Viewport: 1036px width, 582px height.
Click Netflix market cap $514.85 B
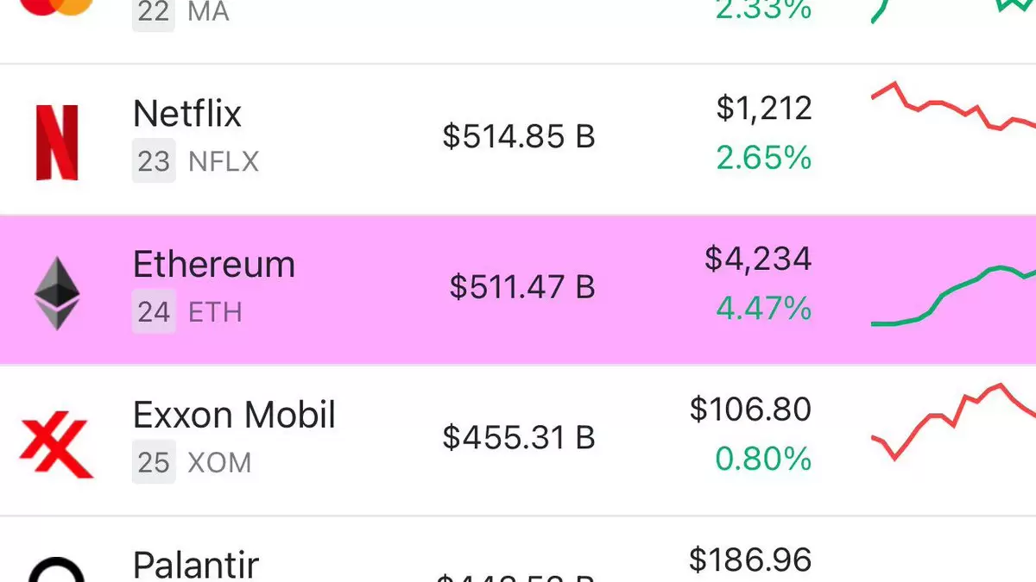[x=519, y=136]
